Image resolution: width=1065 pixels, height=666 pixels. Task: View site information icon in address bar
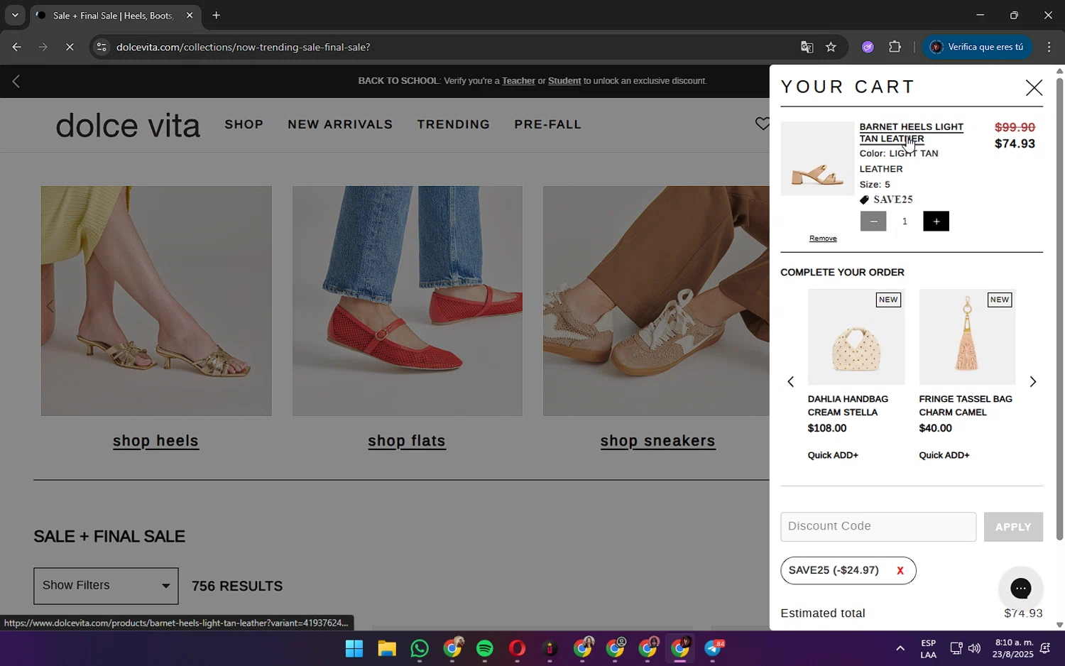click(102, 47)
